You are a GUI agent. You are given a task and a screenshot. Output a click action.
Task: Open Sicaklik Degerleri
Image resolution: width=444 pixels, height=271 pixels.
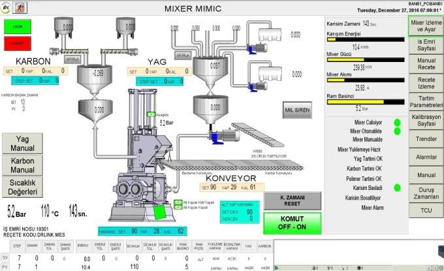point(22,187)
